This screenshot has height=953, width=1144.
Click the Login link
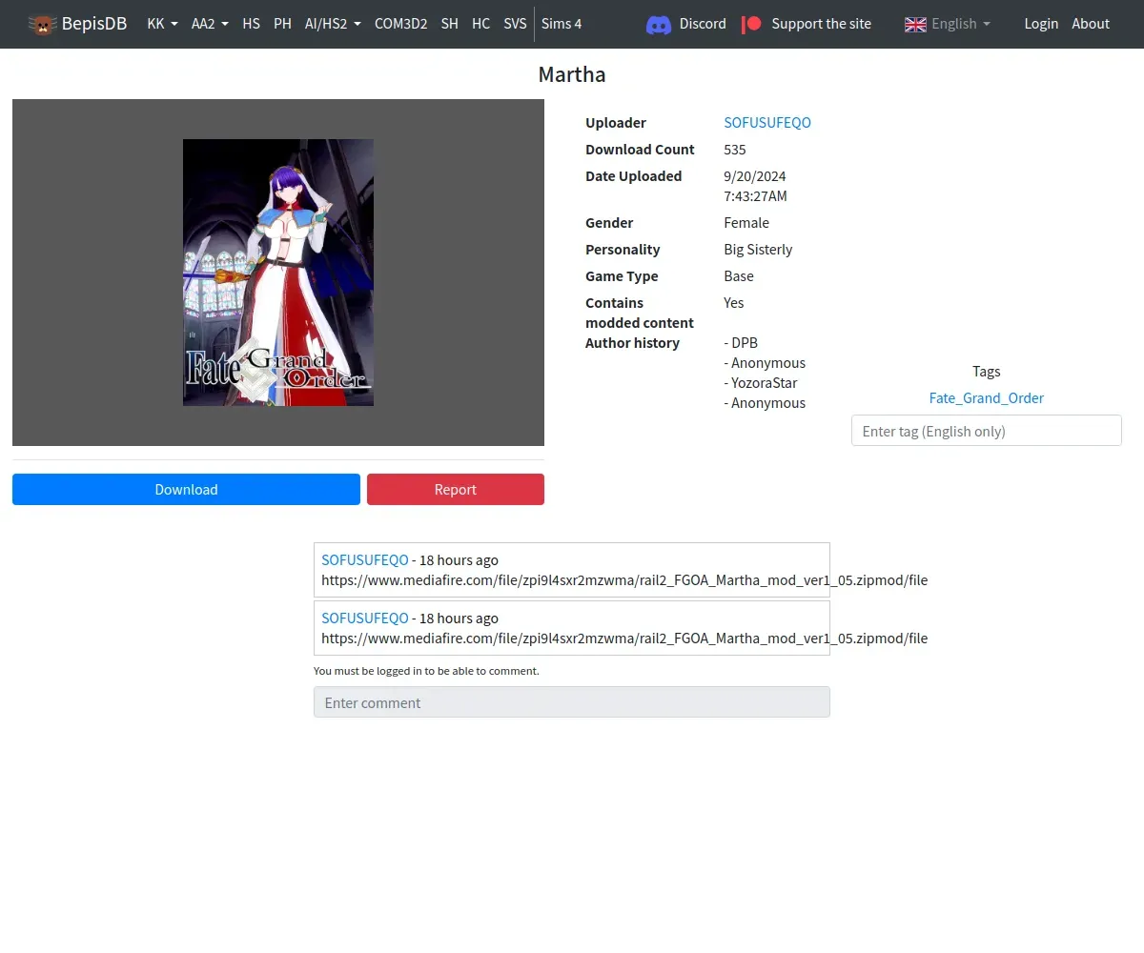[x=1041, y=24]
